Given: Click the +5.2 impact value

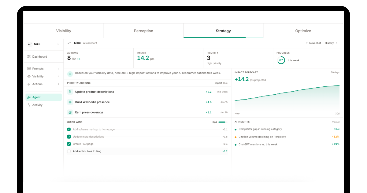Looking at the screenshot, I should click(x=209, y=92).
